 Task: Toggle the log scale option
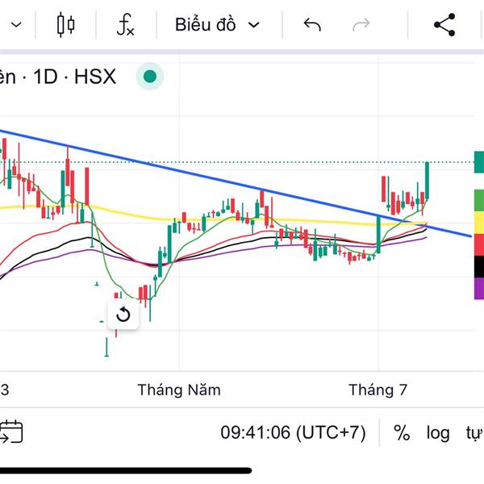438,432
